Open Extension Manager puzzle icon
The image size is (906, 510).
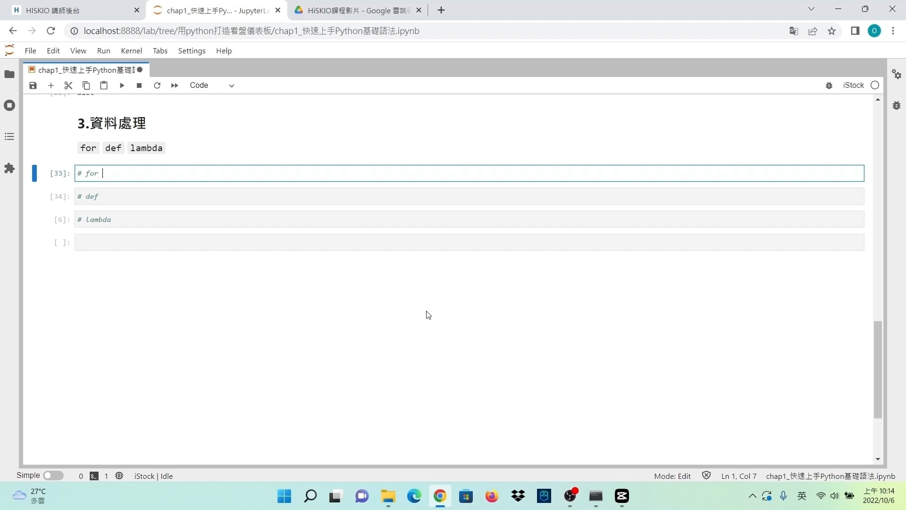click(9, 168)
